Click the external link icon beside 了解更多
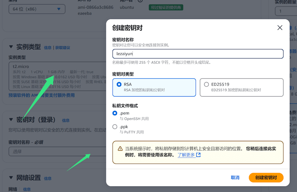 coord(198,155)
